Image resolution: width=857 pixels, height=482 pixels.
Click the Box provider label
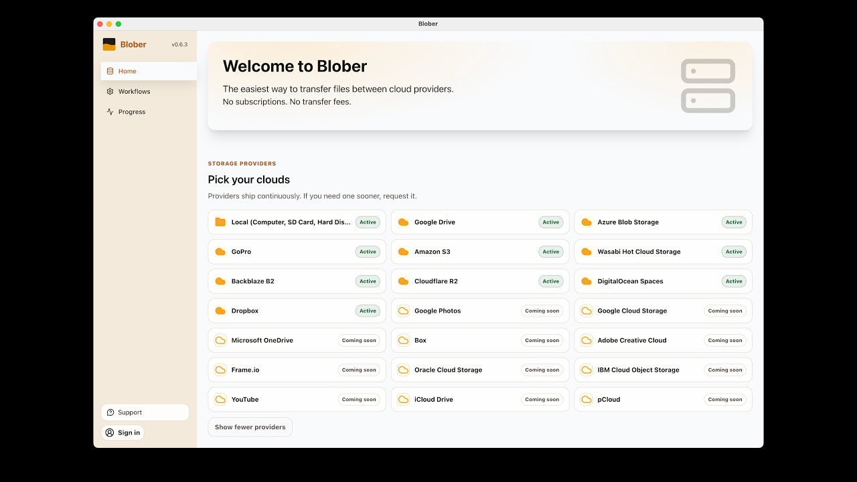tap(420, 340)
